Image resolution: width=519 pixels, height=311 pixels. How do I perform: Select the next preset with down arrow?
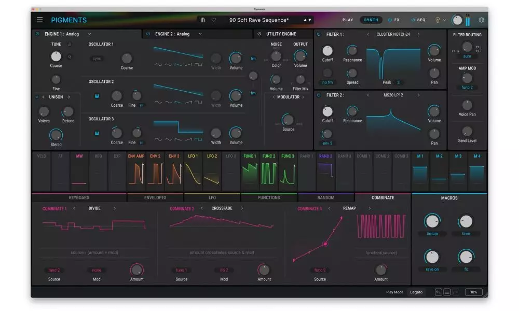click(x=310, y=20)
